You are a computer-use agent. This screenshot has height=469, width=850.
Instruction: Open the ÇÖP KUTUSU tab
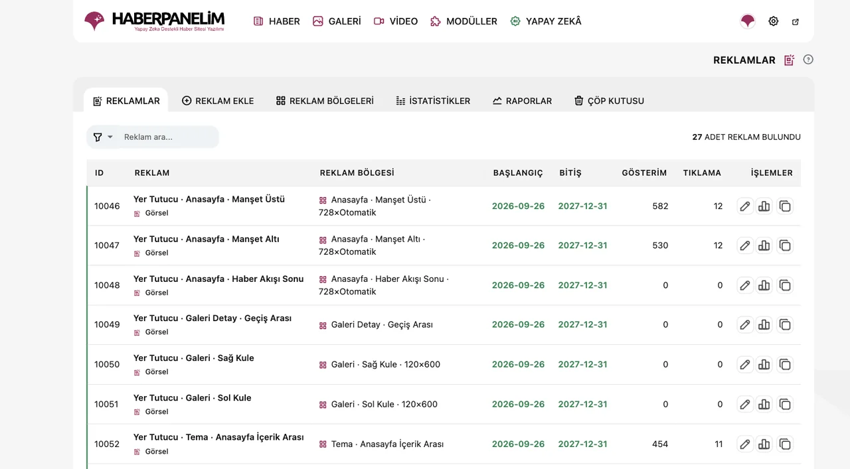point(609,101)
